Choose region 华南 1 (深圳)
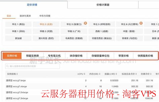This screenshot has width=159, height=102. point(18,31)
